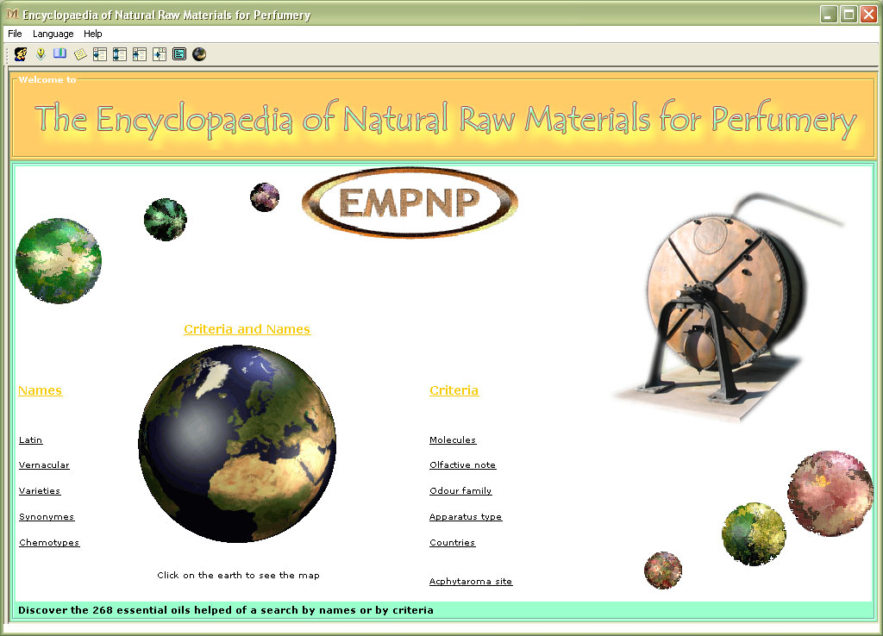Click the copper distillation apparatus image
Image resolution: width=883 pixels, height=636 pixels.
point(730,307)
